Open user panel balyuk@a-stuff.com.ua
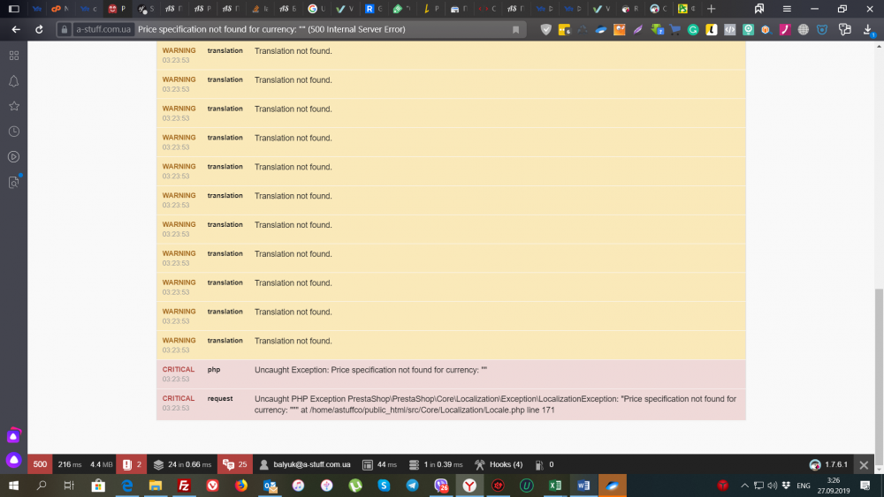Screen dimensions: 884x497 tap(304, 465)
